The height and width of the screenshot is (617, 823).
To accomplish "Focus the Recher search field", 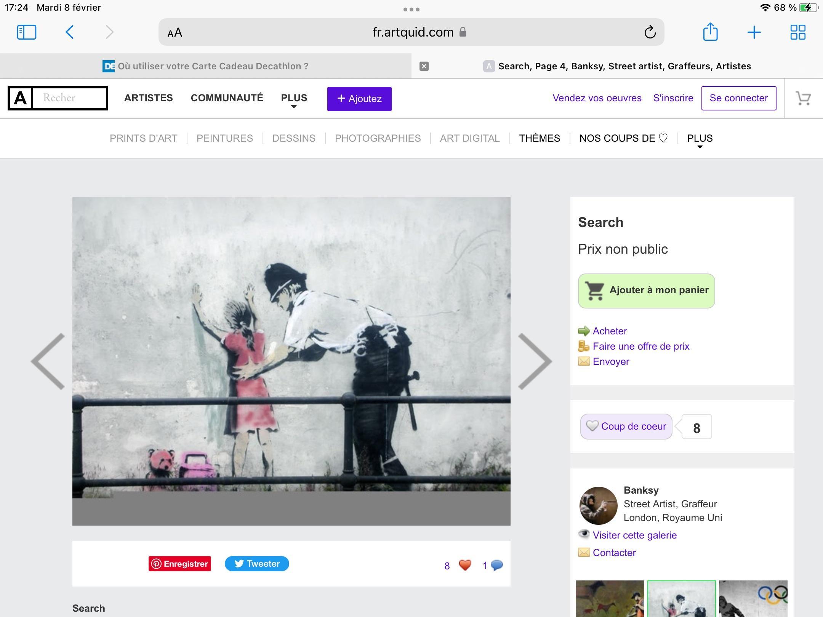I will [69, 98].
